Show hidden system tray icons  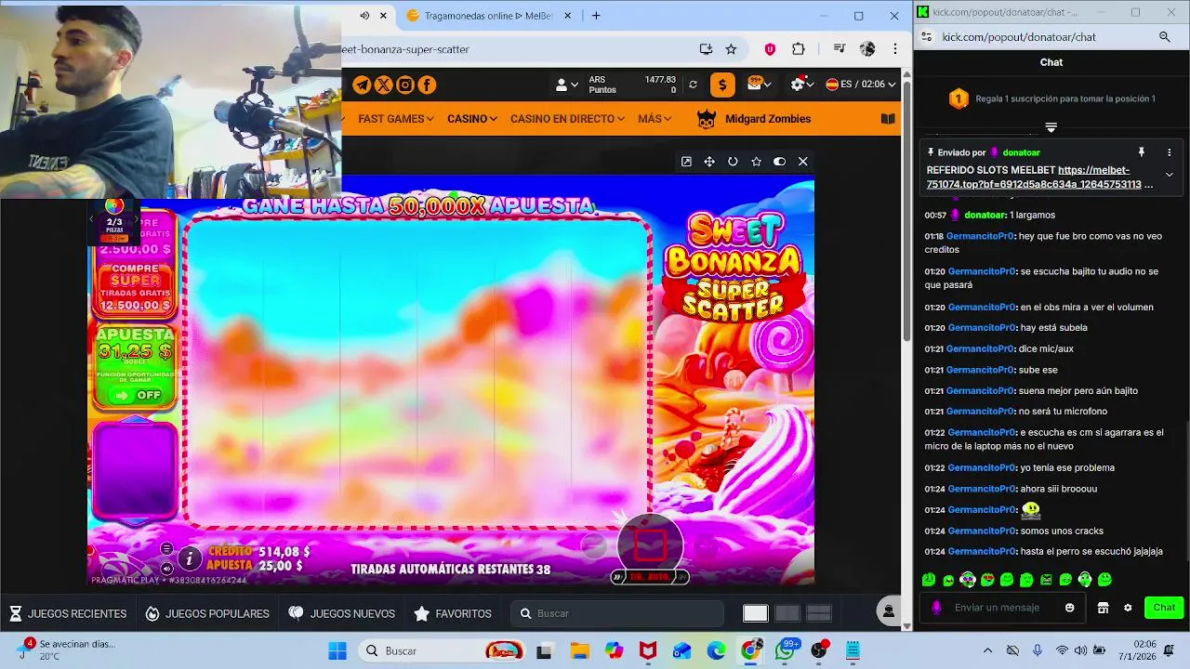[x=987, y=650]
